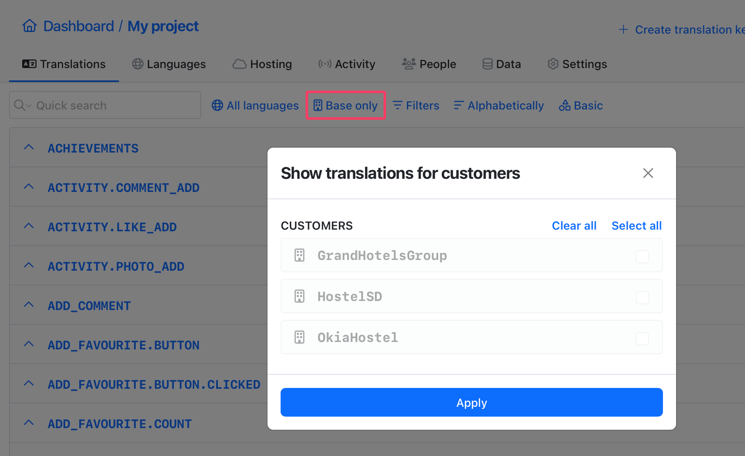Open the My project breadcrumb link

[163, 26]
